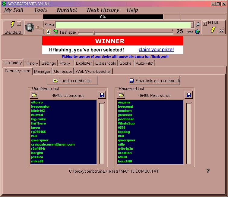Click the claim your prize link
The image size is (228, 197).
(x=156, y=50)
